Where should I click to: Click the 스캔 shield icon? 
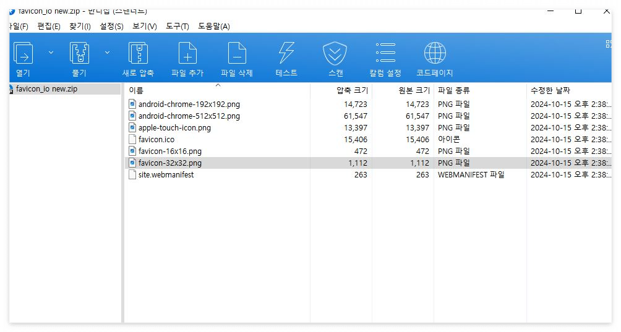pos(335,53)
